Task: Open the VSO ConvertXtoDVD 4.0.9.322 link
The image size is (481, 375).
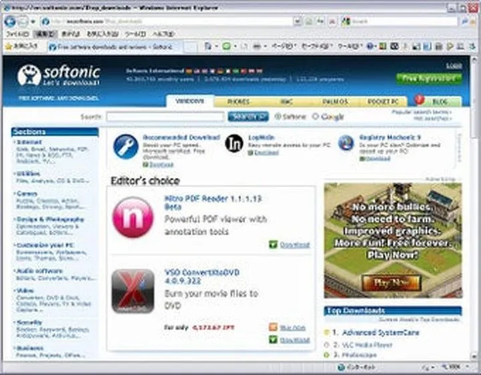Action: point(202,276)
